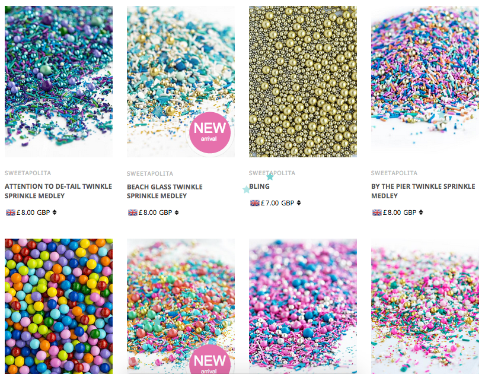Click the teal star left of the Bling title
This screenshot has width=485, height=374.
tap(246, 189)
